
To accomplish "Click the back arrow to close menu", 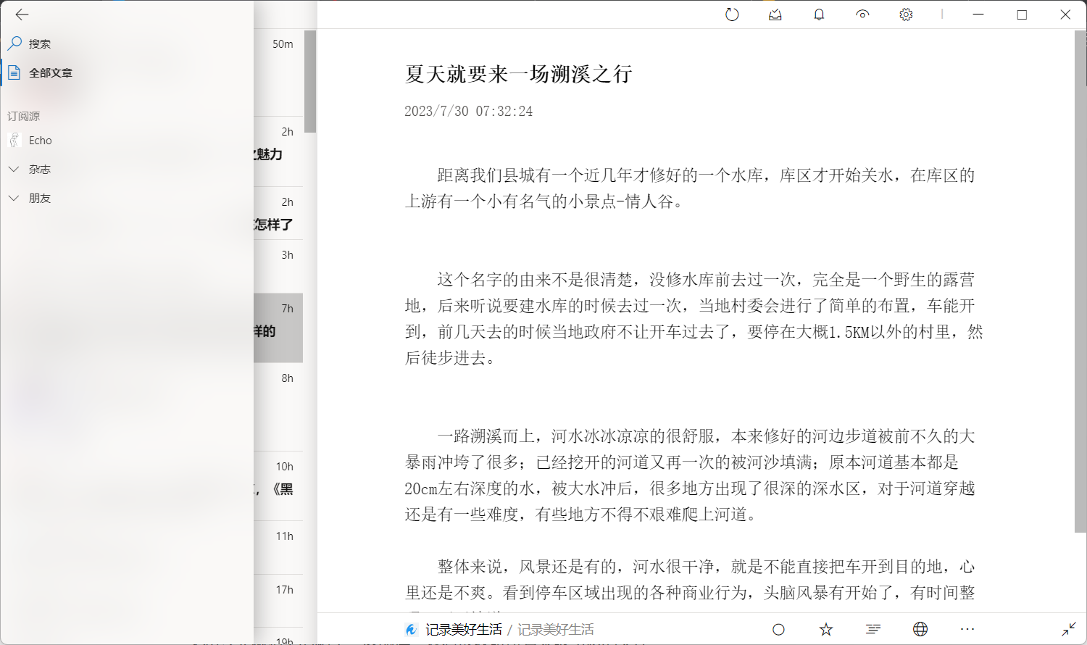I will click(22, 14).
